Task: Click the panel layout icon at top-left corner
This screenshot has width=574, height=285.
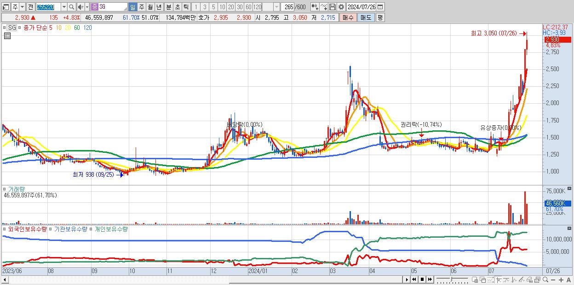Action: point(6,7)
